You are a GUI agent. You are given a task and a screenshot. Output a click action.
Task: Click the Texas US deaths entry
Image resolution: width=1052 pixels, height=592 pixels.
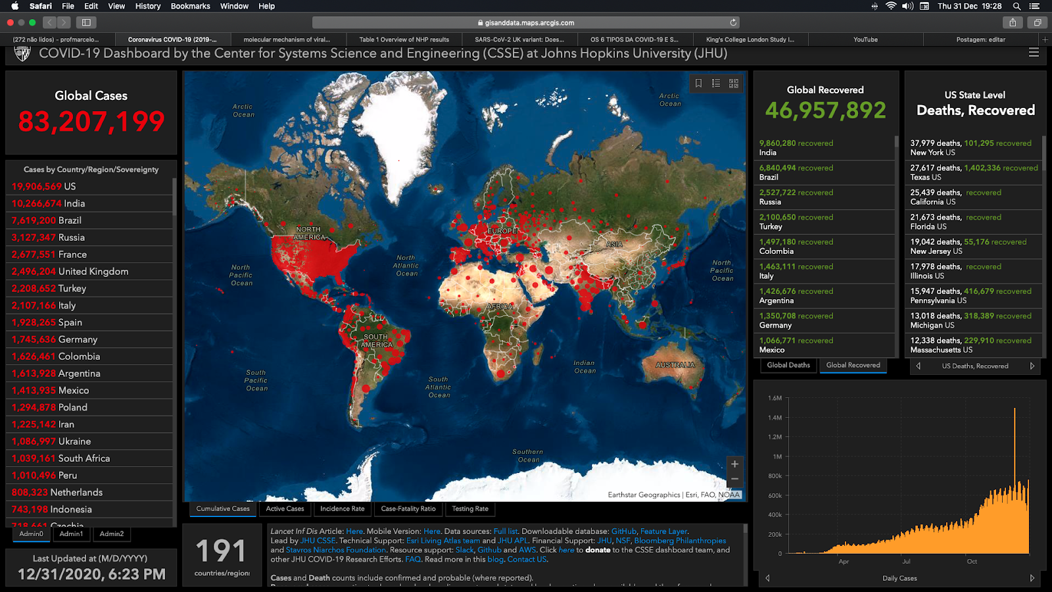[974, 172]
